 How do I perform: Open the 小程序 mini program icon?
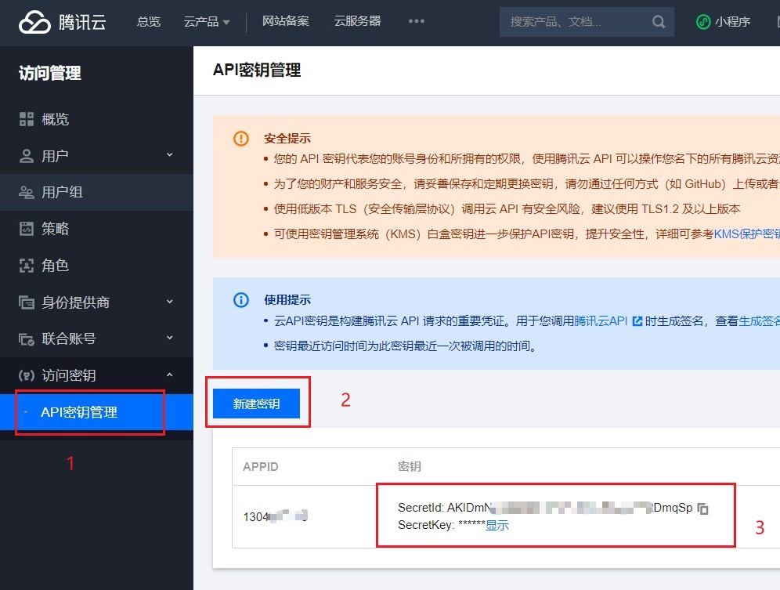[703, 22]
